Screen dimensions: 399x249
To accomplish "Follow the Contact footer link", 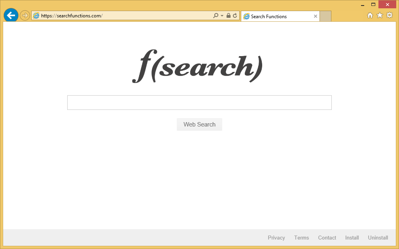I will tap(327, 238).
